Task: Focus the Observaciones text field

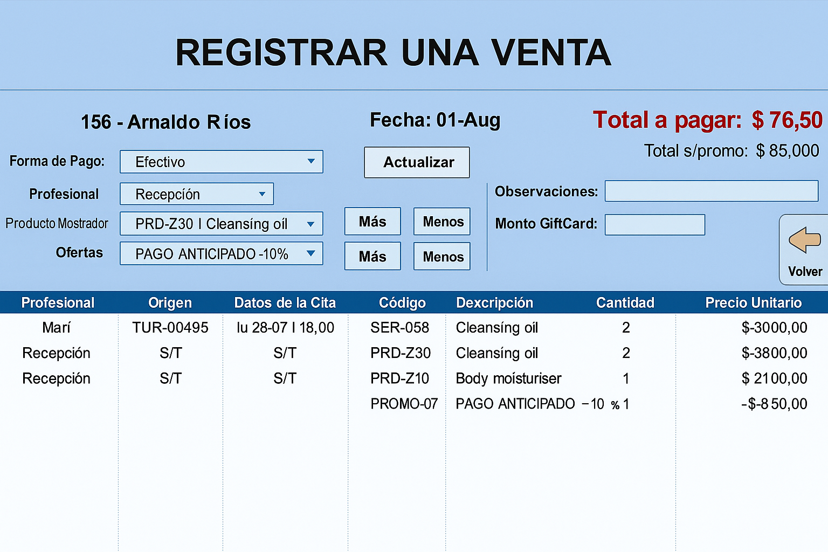Action: coord(712,191)
